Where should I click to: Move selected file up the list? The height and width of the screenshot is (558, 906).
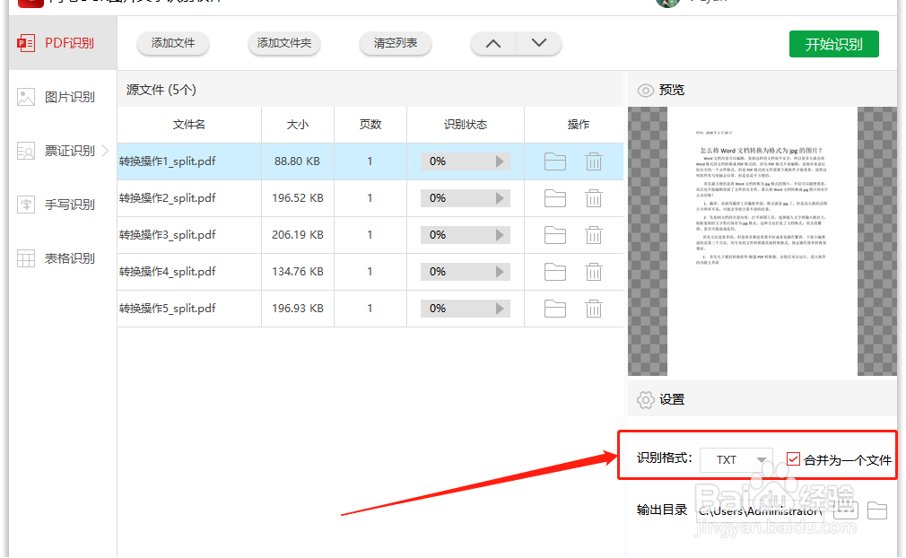[492, 42]
